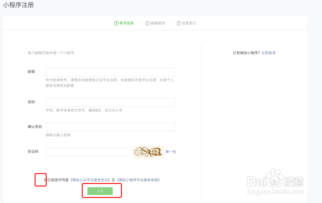Select step 2 邮箱激活
Image resolution: width=322 pixels, height=203 pixels.
coord(155,23)
